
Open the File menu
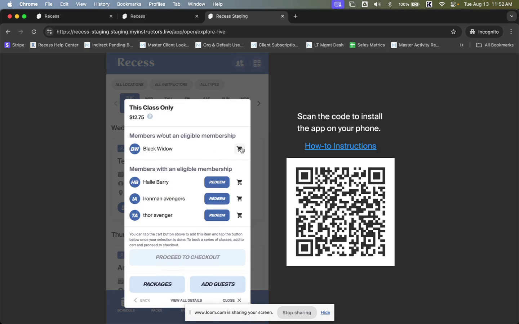tap(49, 4)
